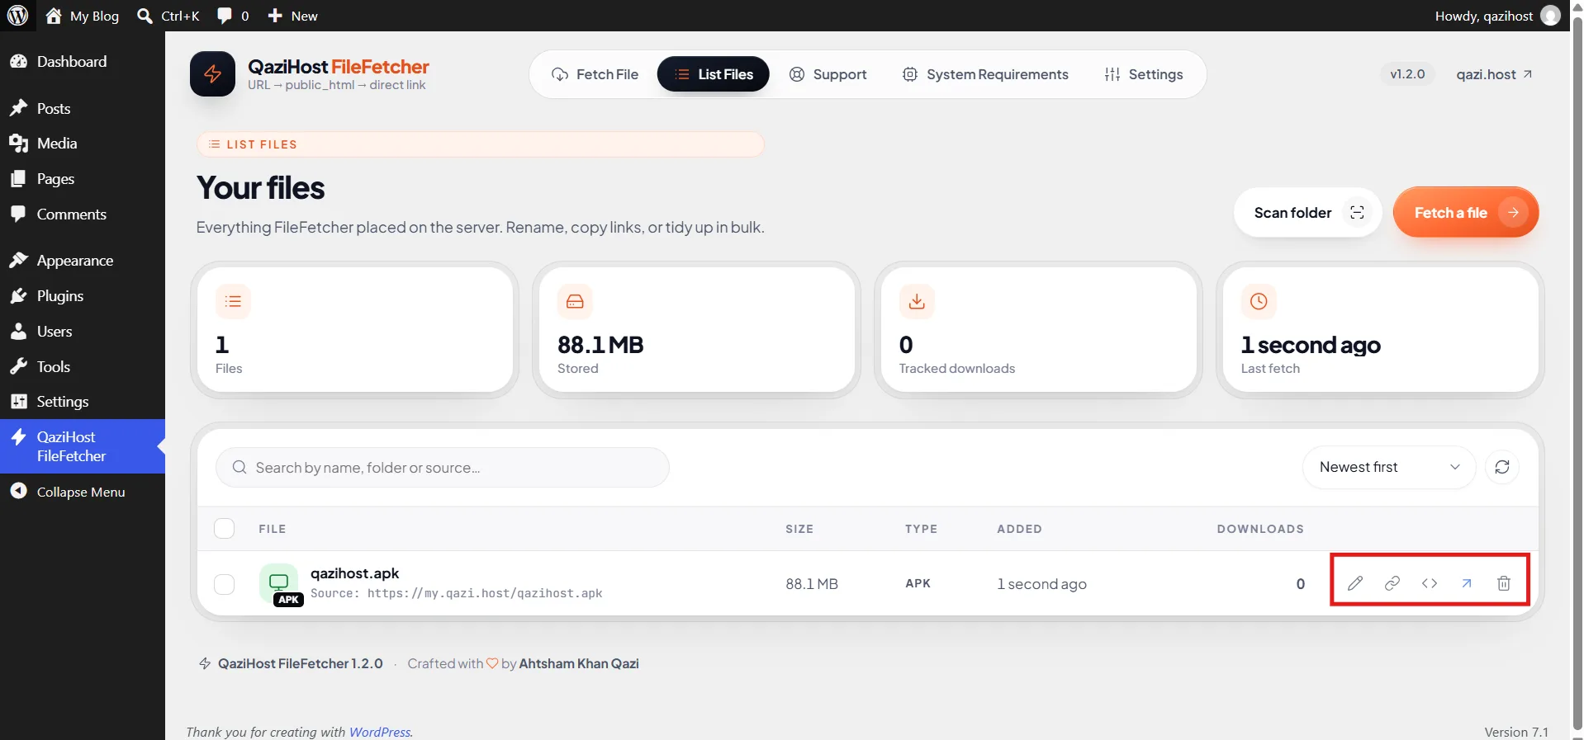
Task: Click the Files list icon in stats card
Action: pos(233,301)
